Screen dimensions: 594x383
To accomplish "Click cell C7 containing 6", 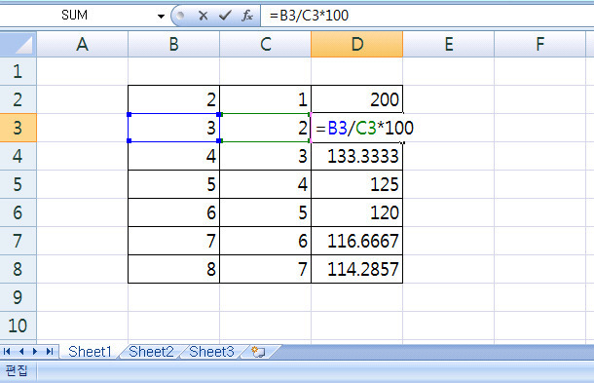I will (266, 241).
